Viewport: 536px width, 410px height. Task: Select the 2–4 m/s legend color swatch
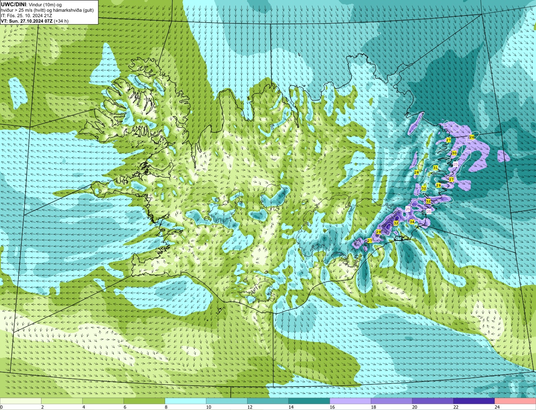62,401
